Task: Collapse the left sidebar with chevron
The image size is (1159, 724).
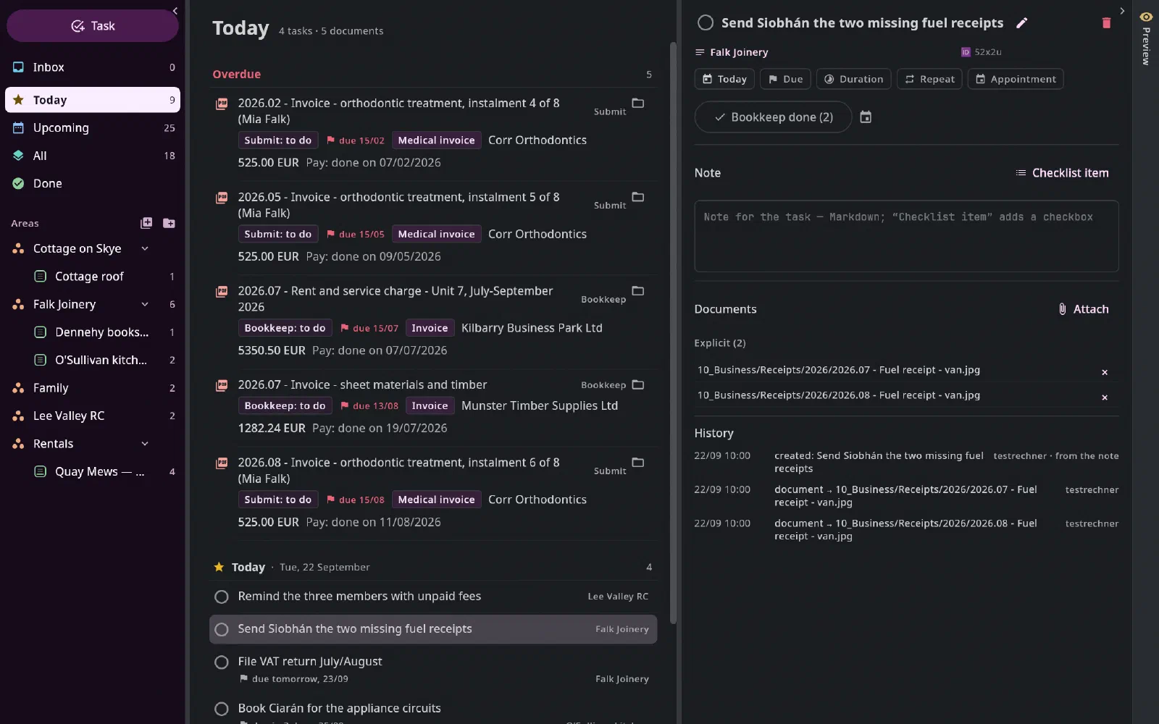Action: 175,11
